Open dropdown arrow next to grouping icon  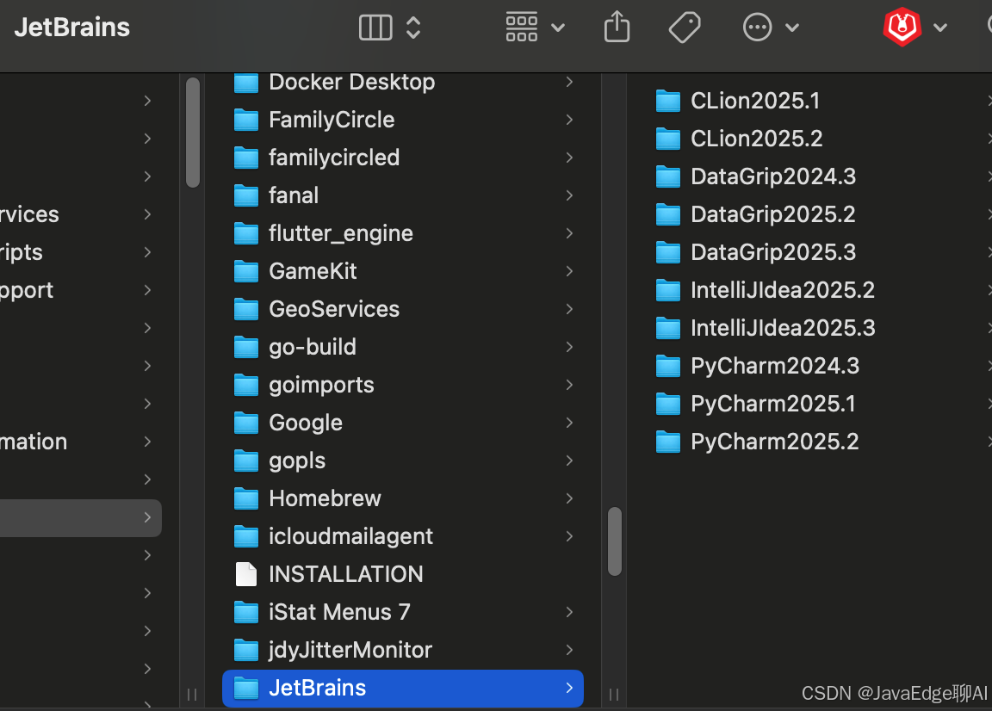[x=558, y=28]
